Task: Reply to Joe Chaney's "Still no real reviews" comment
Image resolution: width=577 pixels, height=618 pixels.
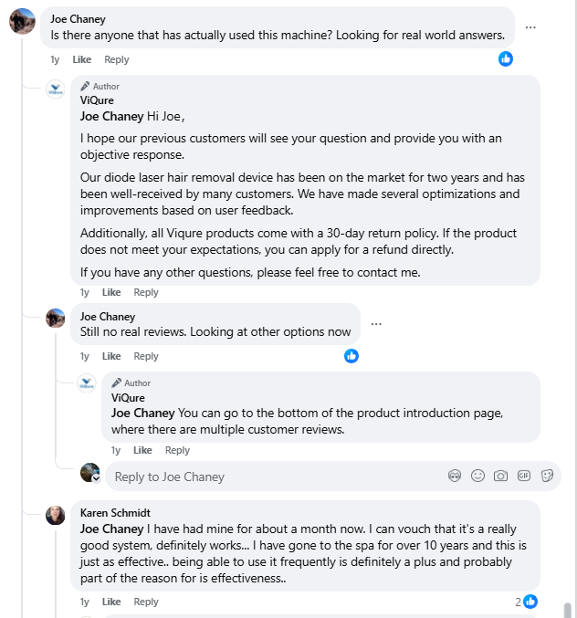Action: [x=146, y=356]
